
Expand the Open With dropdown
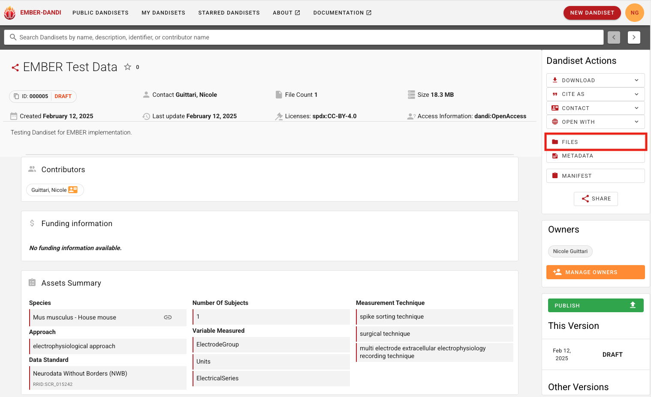596,122
